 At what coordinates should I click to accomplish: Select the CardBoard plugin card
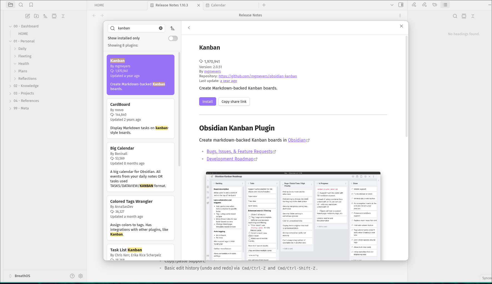click(141, 119)
